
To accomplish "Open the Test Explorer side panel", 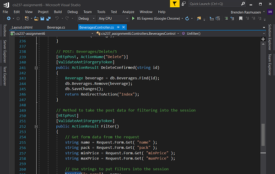I will [5, 76].
